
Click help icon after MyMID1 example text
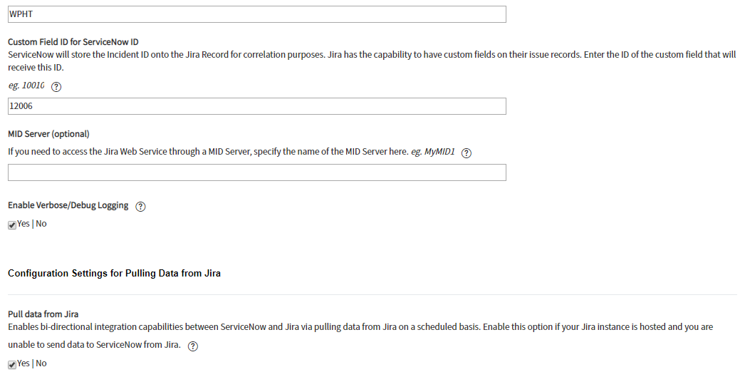(x=467, y=153)
